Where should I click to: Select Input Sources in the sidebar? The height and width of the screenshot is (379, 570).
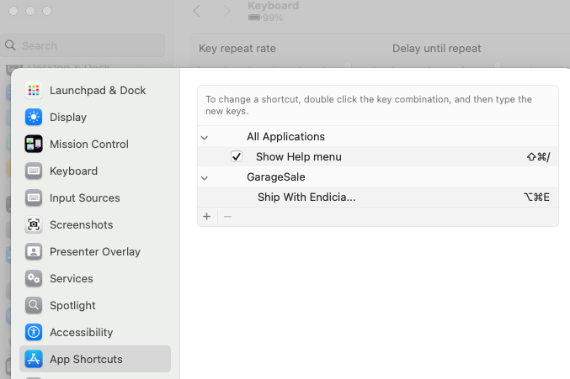pos(84,197)
